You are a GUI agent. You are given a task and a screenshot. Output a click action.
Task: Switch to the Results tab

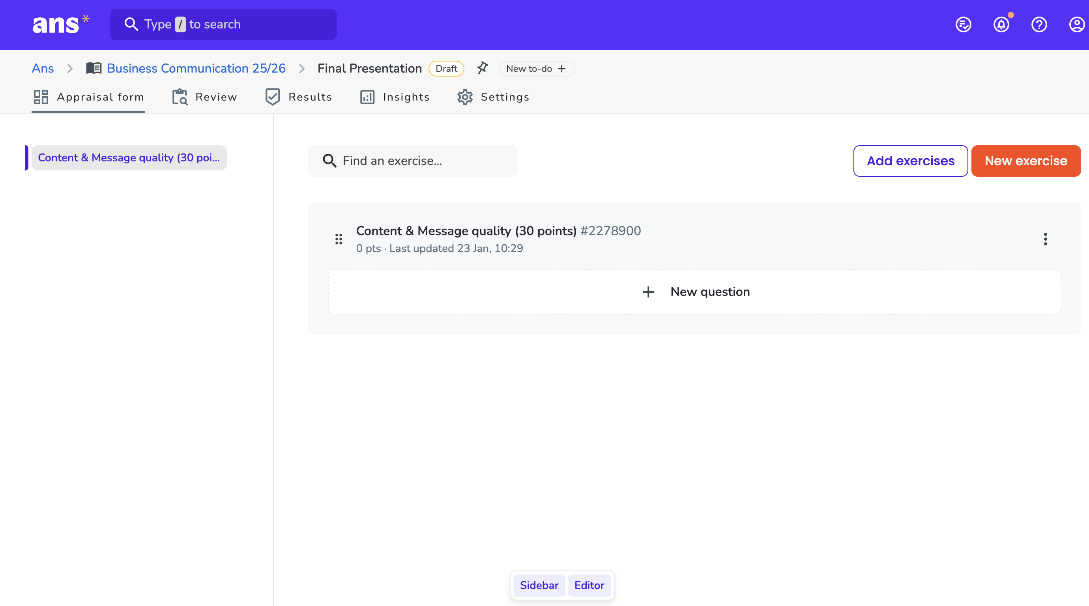[x=298, y=97]
